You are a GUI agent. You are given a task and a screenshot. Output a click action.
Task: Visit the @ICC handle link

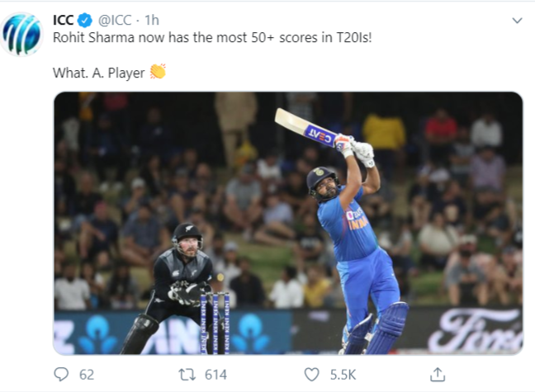coord(115,21)
